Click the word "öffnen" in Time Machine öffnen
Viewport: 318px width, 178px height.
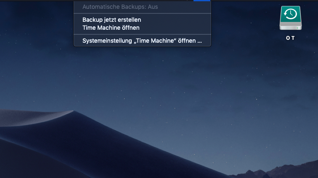(x=130, y=28)
